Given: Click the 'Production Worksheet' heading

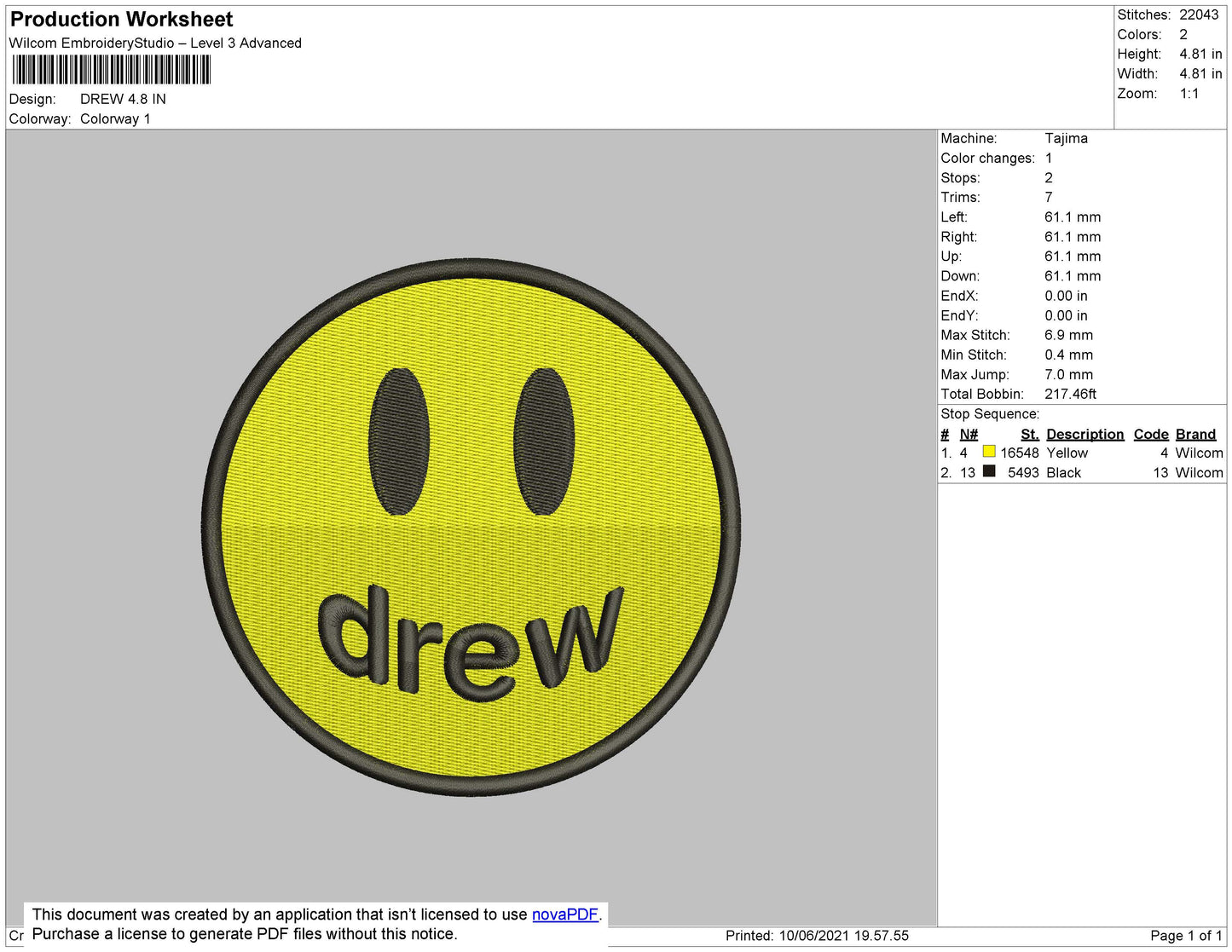Looking at the screenshot, I should coord(121,20).
